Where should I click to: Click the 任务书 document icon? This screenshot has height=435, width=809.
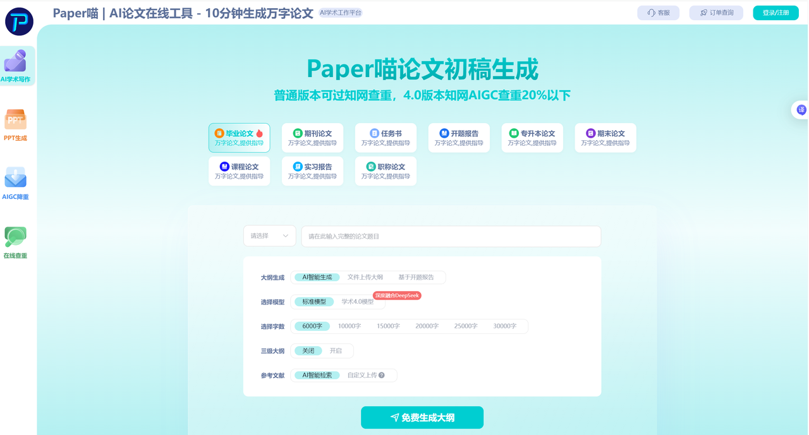[374, 133]
